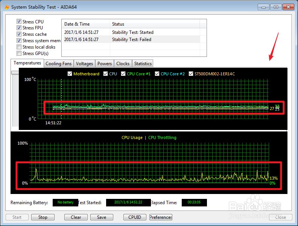
Task: Open the Voltages tab
Action: click(x=84, y=64)
